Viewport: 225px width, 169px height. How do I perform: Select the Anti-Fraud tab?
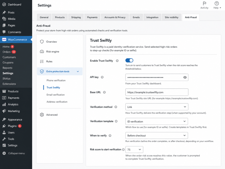(x=191, y=17)
